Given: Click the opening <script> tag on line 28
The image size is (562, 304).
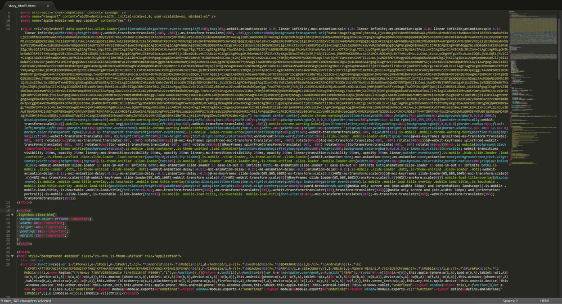Looking at the screenshot, I should [28, 264].
